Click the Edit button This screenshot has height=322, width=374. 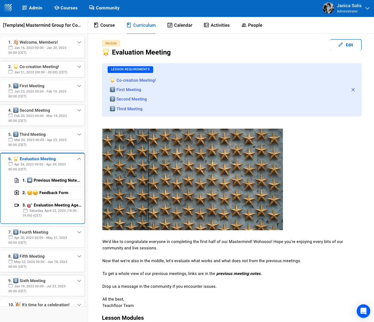[345, 44]
